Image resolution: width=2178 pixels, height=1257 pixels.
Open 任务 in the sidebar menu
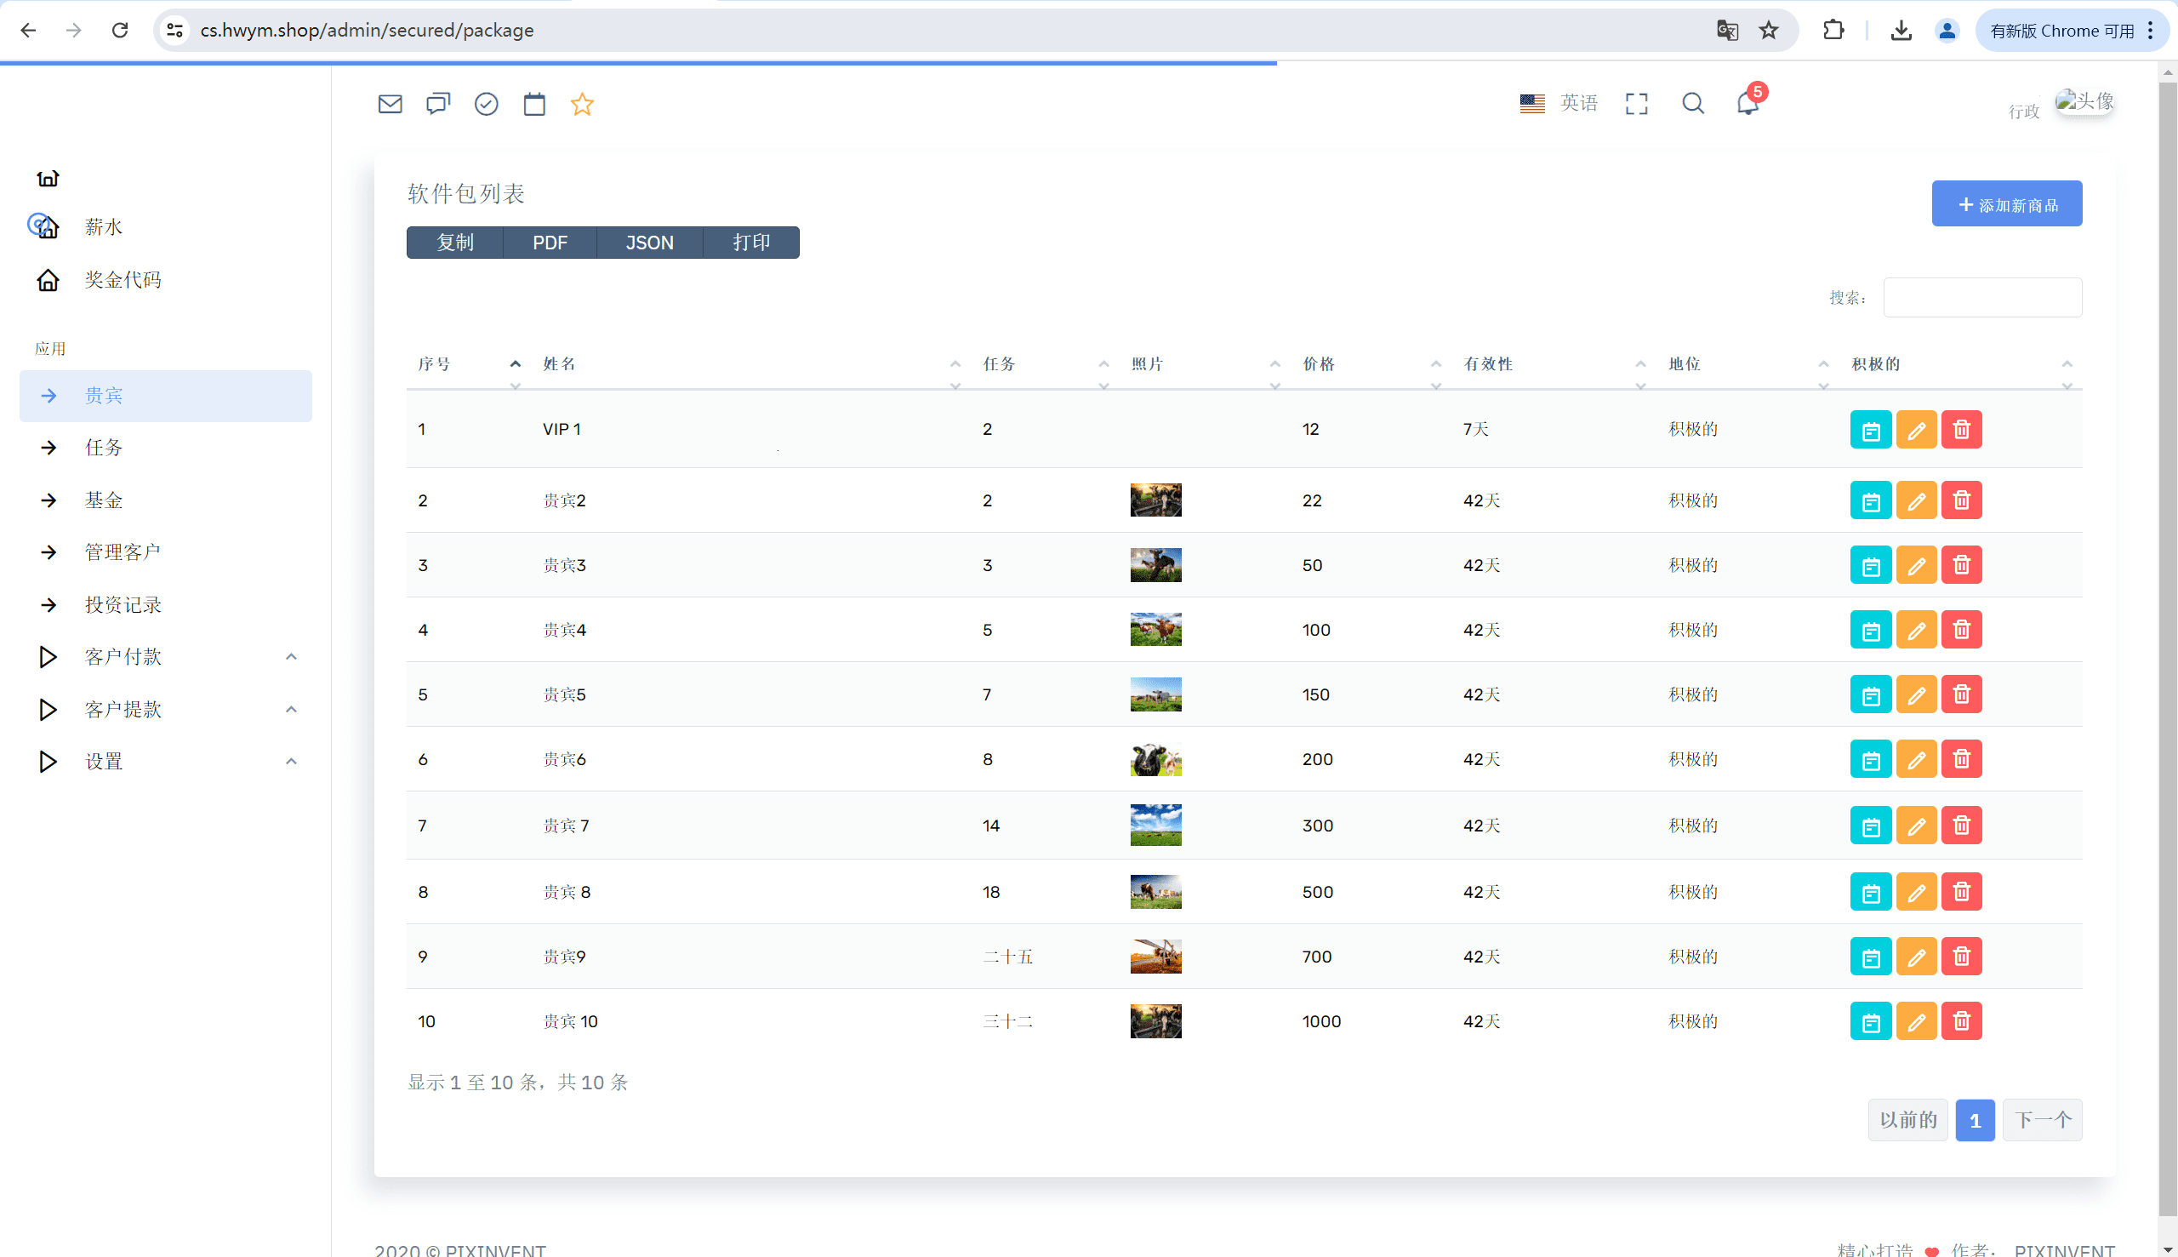coord(104,447)
